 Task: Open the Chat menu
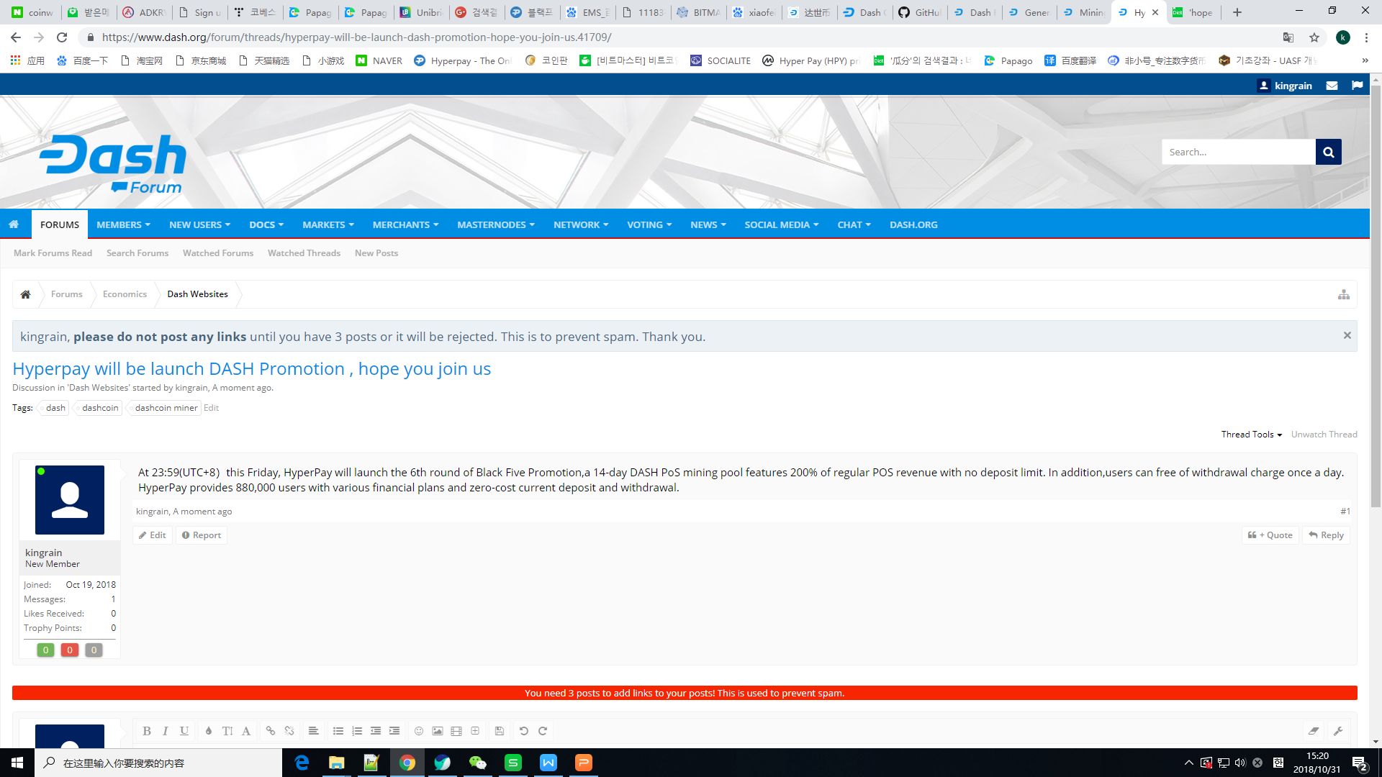(x=854, y=224)
